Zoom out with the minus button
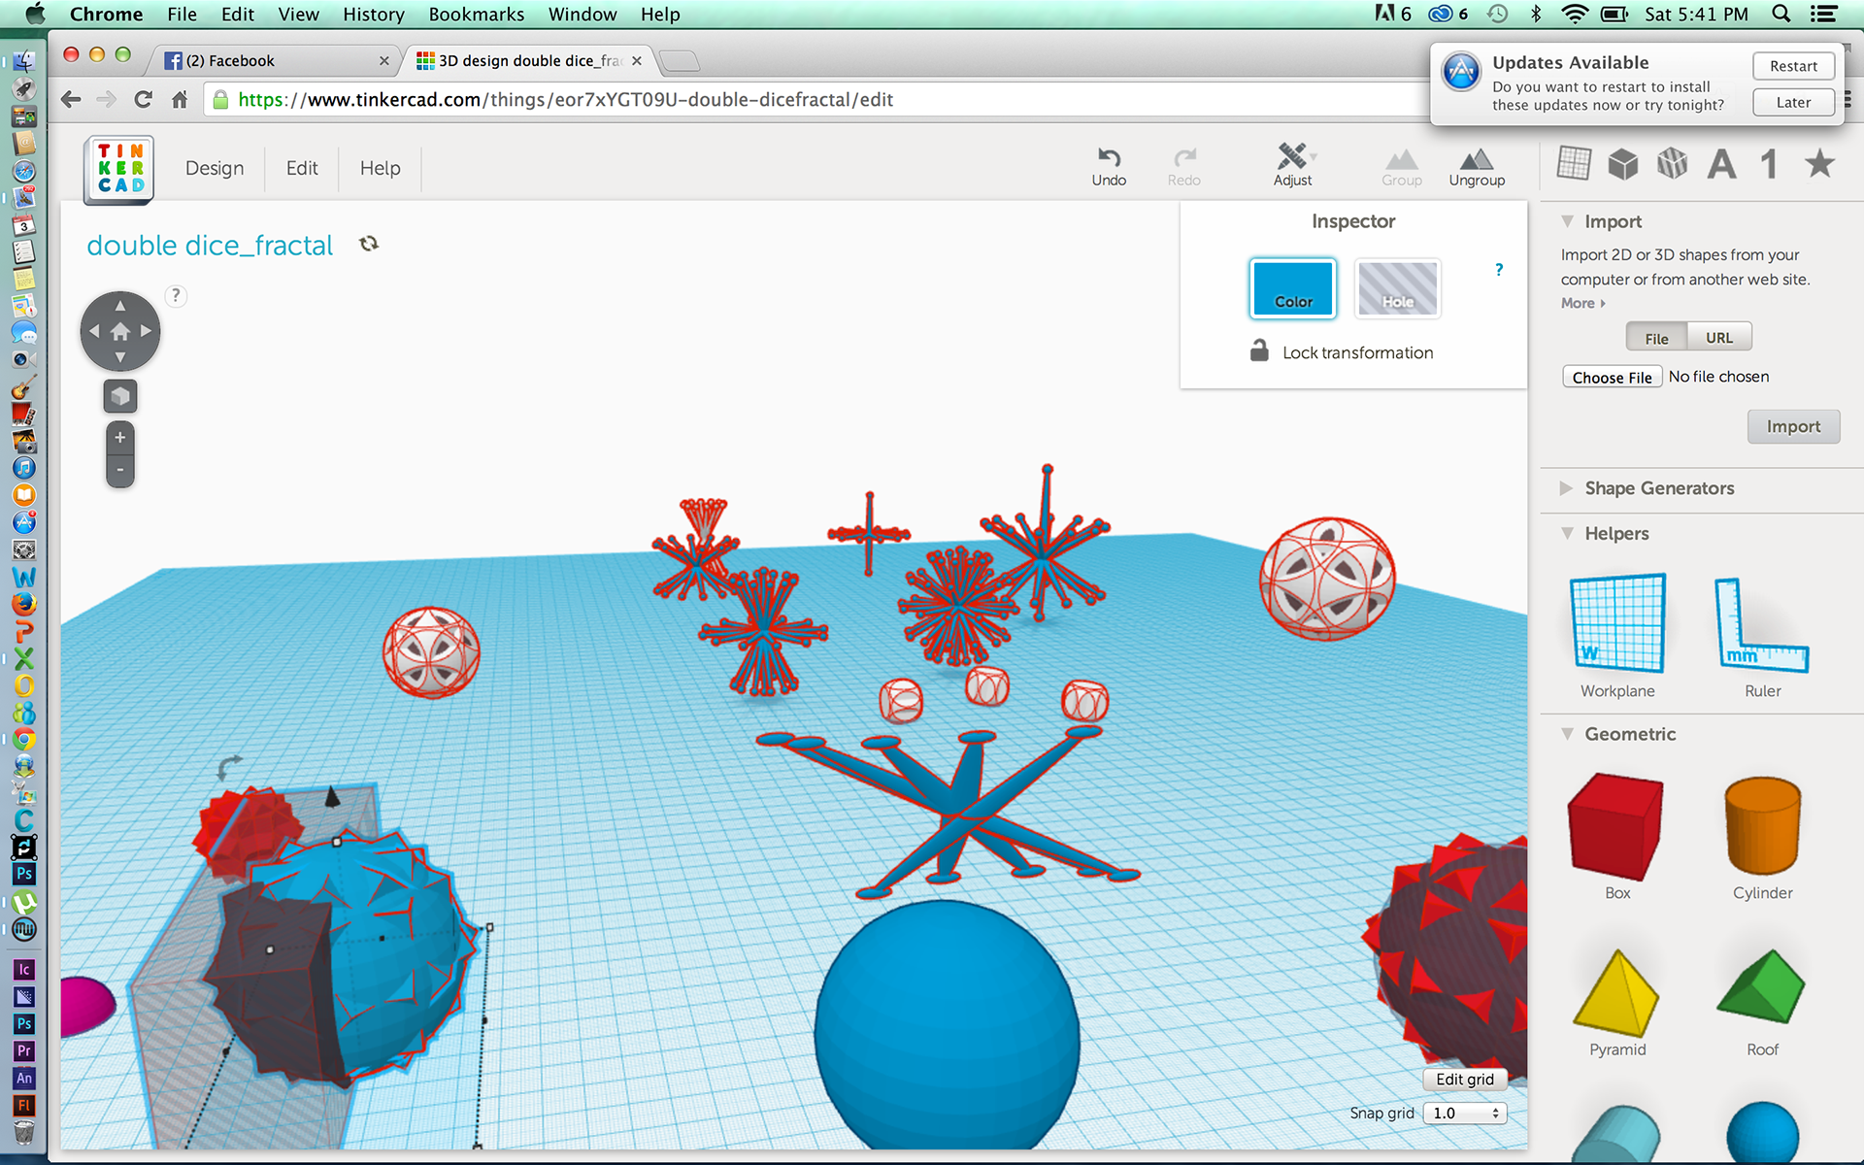The height and width of the screenshot is (1165, 1864). point(120,470)
